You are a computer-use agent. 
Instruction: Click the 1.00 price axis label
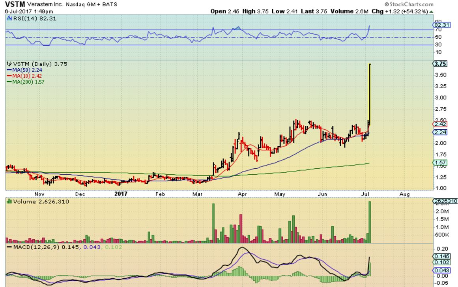click(441, 188)
